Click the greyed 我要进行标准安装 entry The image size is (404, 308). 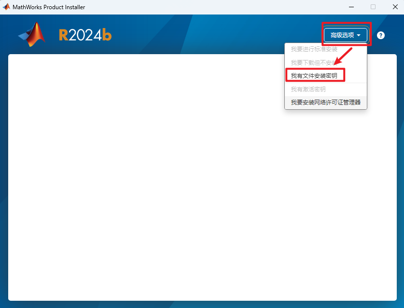pyautogui.click(x=314, y=50)
